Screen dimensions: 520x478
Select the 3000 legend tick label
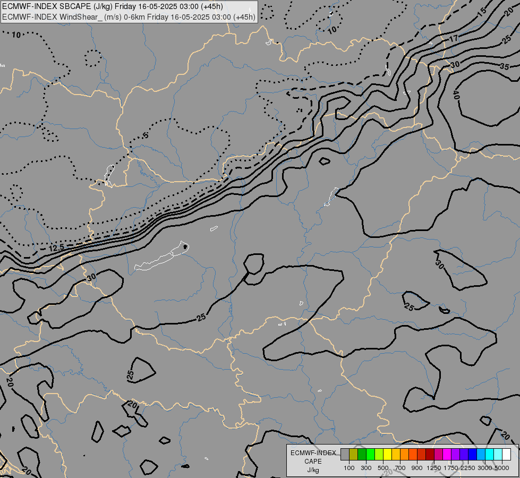(x=485, y=468)
